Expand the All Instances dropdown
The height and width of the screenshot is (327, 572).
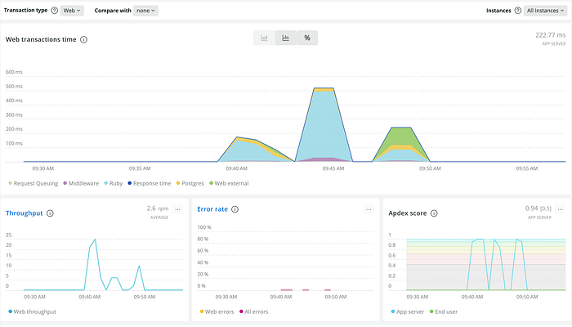(545, 11)
